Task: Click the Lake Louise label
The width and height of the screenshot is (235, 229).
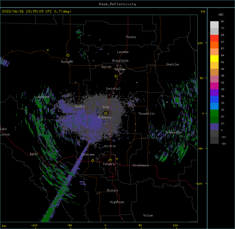Action: point(5,132)
